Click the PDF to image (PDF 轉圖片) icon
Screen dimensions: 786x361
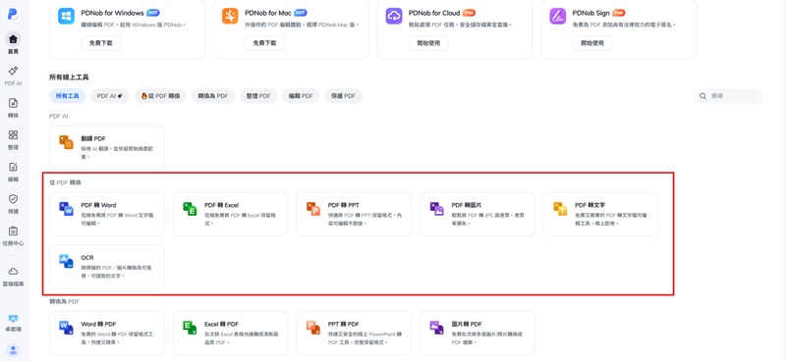click(436, 209)
